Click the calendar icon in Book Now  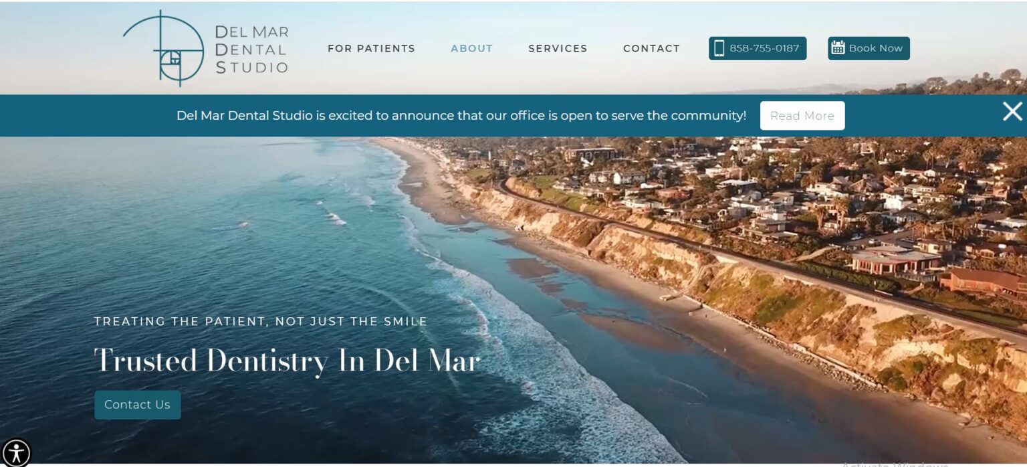point(838,48)
